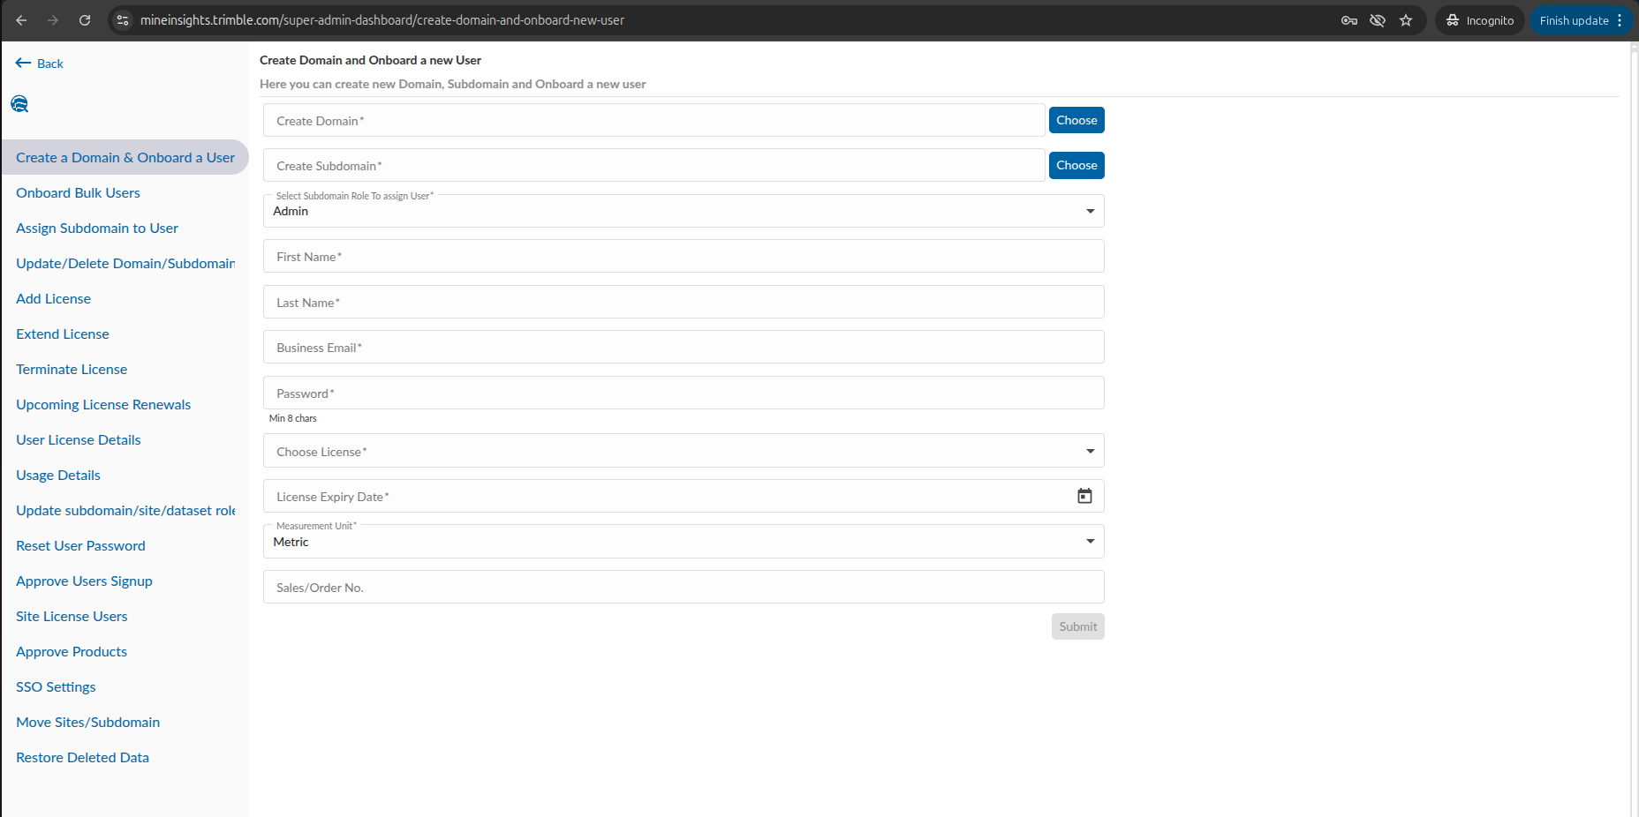Expand the Select Subdomain Role dropdown
Viewport: 1639px width, 817px height.
[1090, 211]
